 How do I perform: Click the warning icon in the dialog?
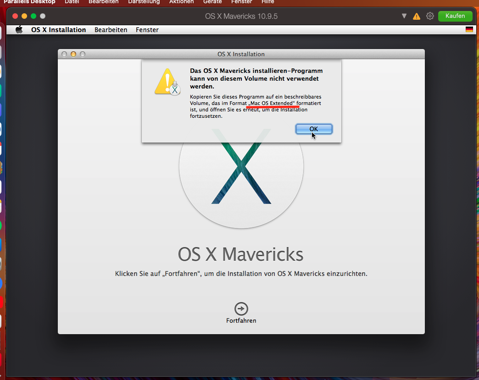(x=167, y=82)
